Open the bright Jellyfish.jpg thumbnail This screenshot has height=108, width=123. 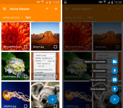pos(15,95)
